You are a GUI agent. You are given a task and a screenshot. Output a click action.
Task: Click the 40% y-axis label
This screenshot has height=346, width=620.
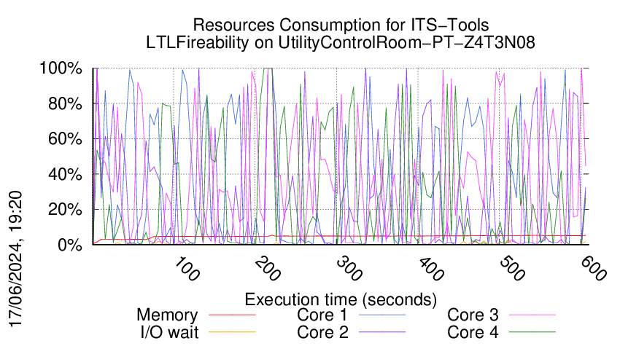[65, 174]
